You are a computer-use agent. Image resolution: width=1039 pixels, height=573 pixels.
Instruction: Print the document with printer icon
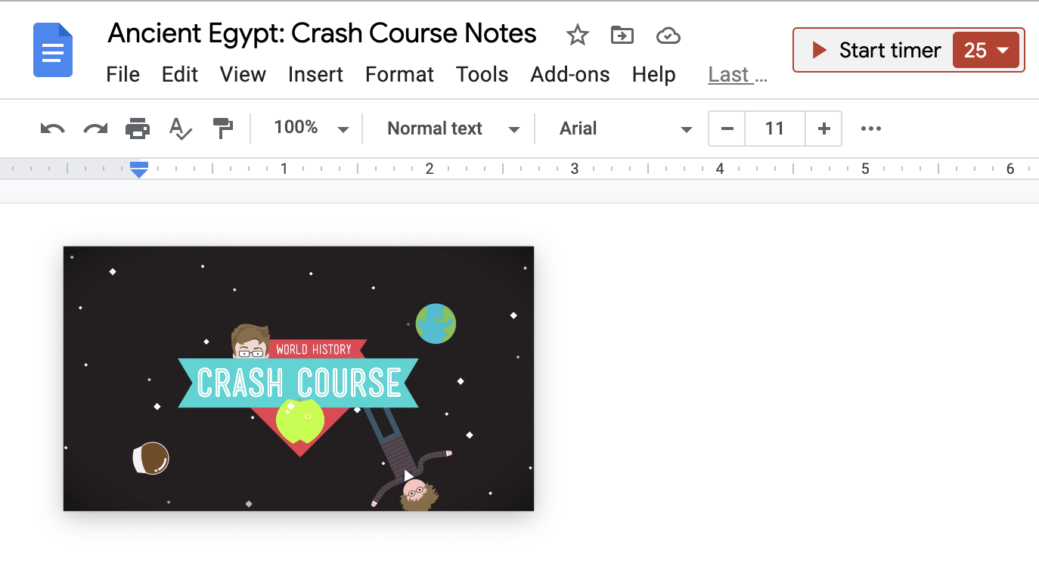pyautogui.click(x=138, y=129)
